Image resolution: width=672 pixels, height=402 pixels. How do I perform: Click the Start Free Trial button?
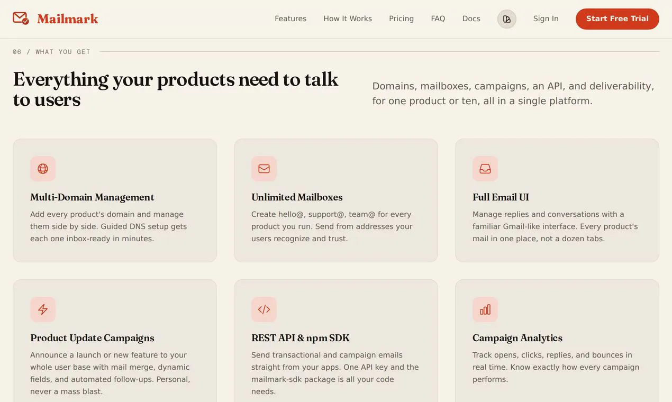617,19
